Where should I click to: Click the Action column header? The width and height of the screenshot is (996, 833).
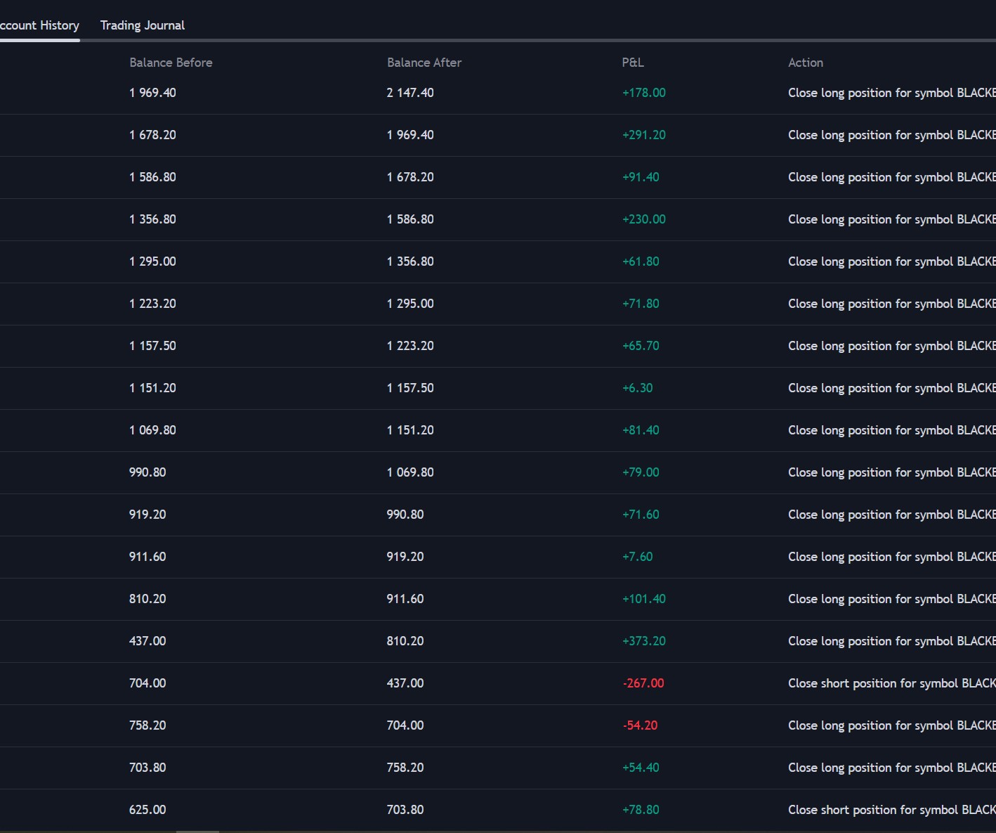point(805,63)
